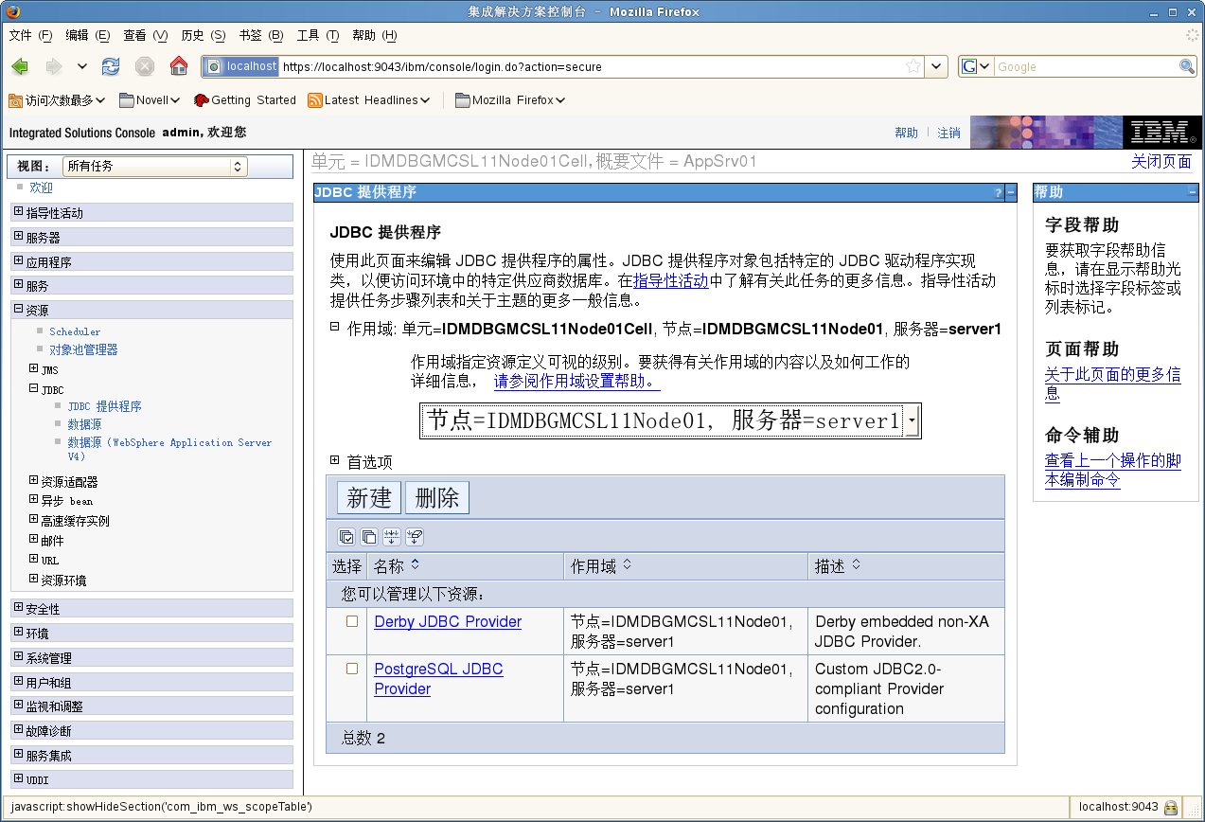The image size is (1205, 822).
Task: Click the Google search engine icon
Action: (x=969, y=66)
